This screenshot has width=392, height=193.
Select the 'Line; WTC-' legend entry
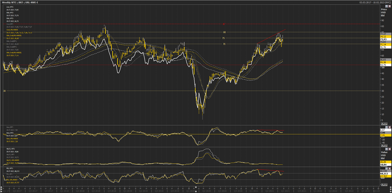click(10, 7)
